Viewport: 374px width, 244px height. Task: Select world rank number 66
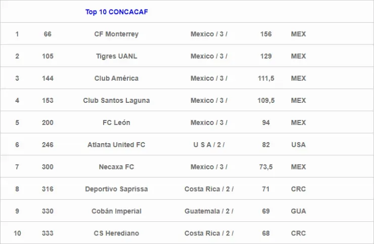tap(48, 34)
